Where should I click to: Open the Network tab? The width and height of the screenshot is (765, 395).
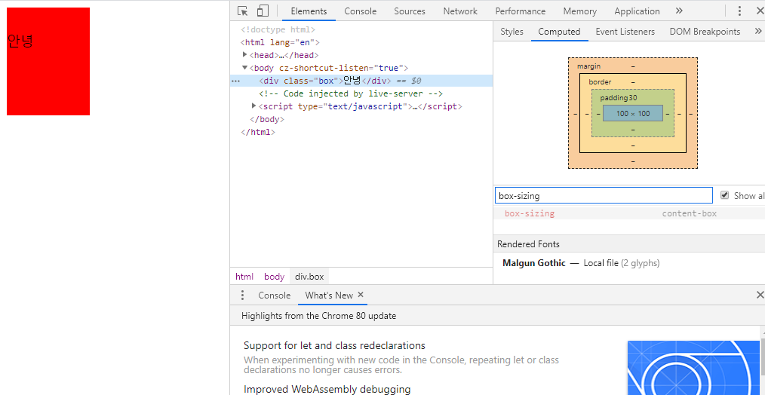[x=460, y=11]
